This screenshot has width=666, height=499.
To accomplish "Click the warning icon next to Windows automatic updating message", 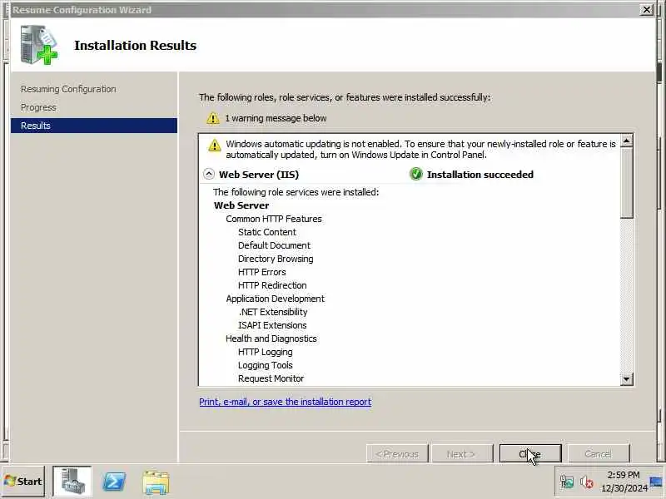I will [x=215, y=146].
